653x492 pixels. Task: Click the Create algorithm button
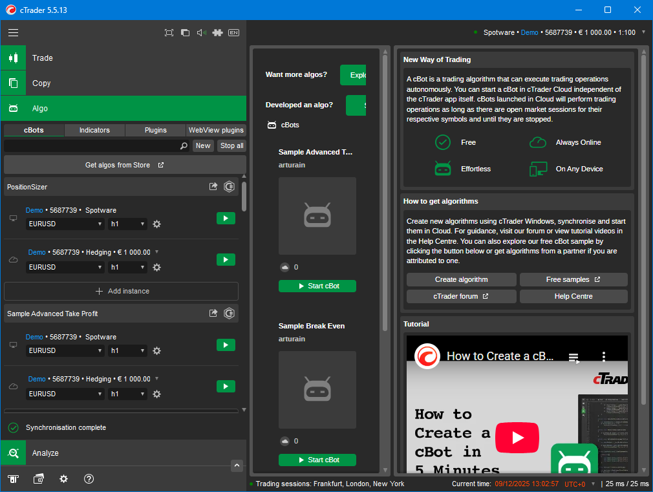[x=461, y=279]
